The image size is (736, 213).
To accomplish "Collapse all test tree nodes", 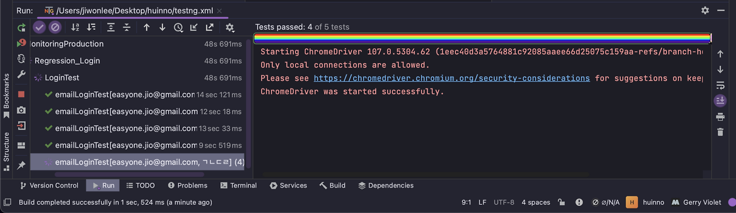I will coord(126,27).
